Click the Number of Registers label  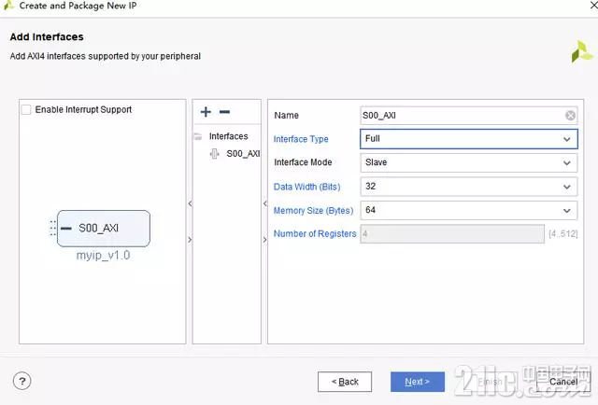coord(315,233)
